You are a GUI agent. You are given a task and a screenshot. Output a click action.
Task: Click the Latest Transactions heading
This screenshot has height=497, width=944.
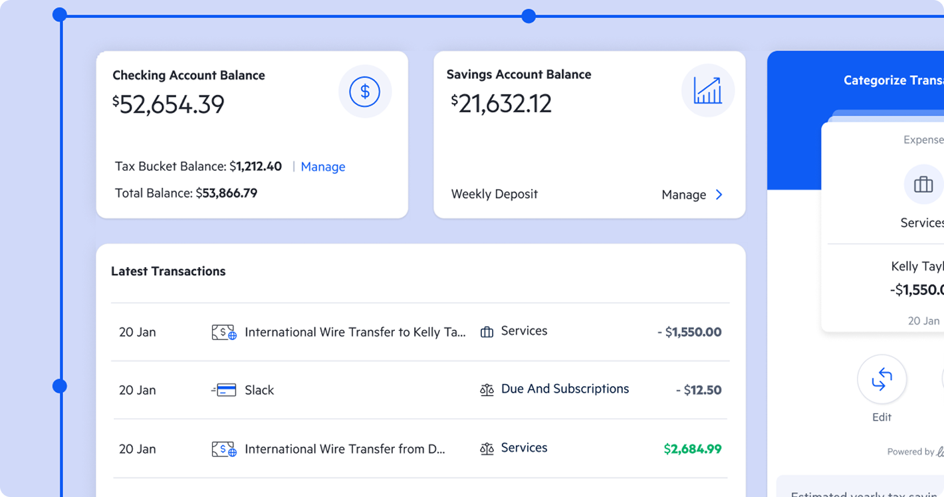tap(168, 271)
